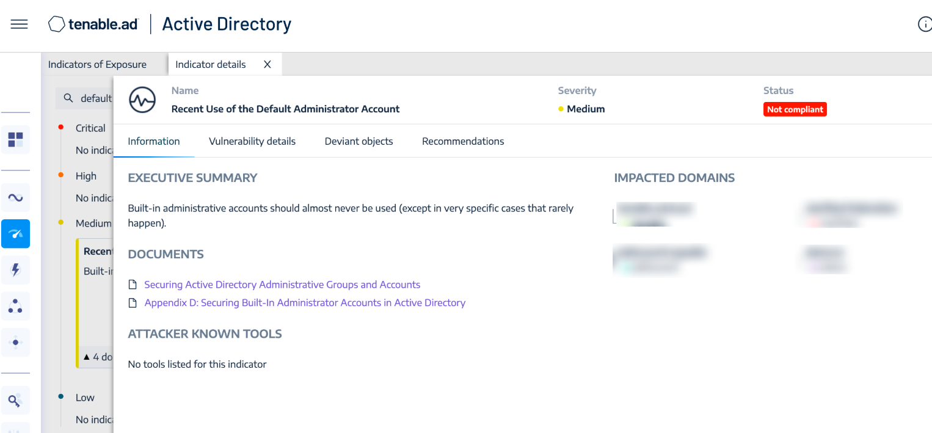
Task: Open Appendix D Securing Built-In Administrator link
Action: click(305, 303)
